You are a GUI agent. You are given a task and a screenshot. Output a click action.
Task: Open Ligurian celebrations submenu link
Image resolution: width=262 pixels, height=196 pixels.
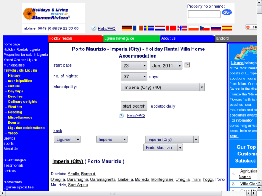tap(26, 128)
